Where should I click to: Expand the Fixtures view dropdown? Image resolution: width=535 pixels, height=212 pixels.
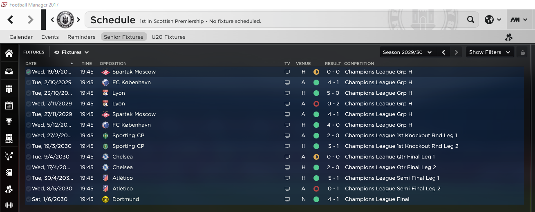tap(72, 52)
